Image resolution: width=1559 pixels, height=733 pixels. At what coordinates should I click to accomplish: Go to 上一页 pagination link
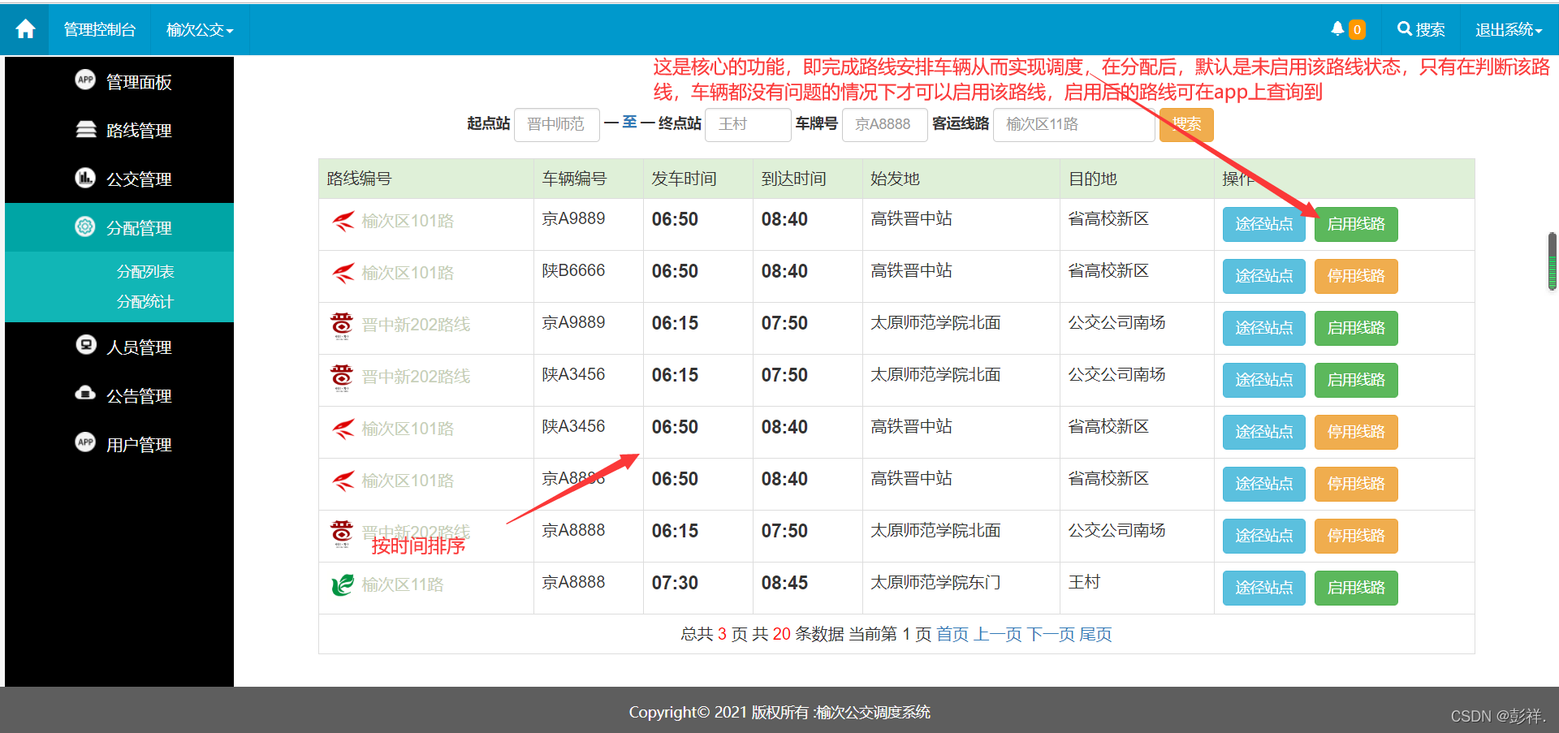point(997,634)
